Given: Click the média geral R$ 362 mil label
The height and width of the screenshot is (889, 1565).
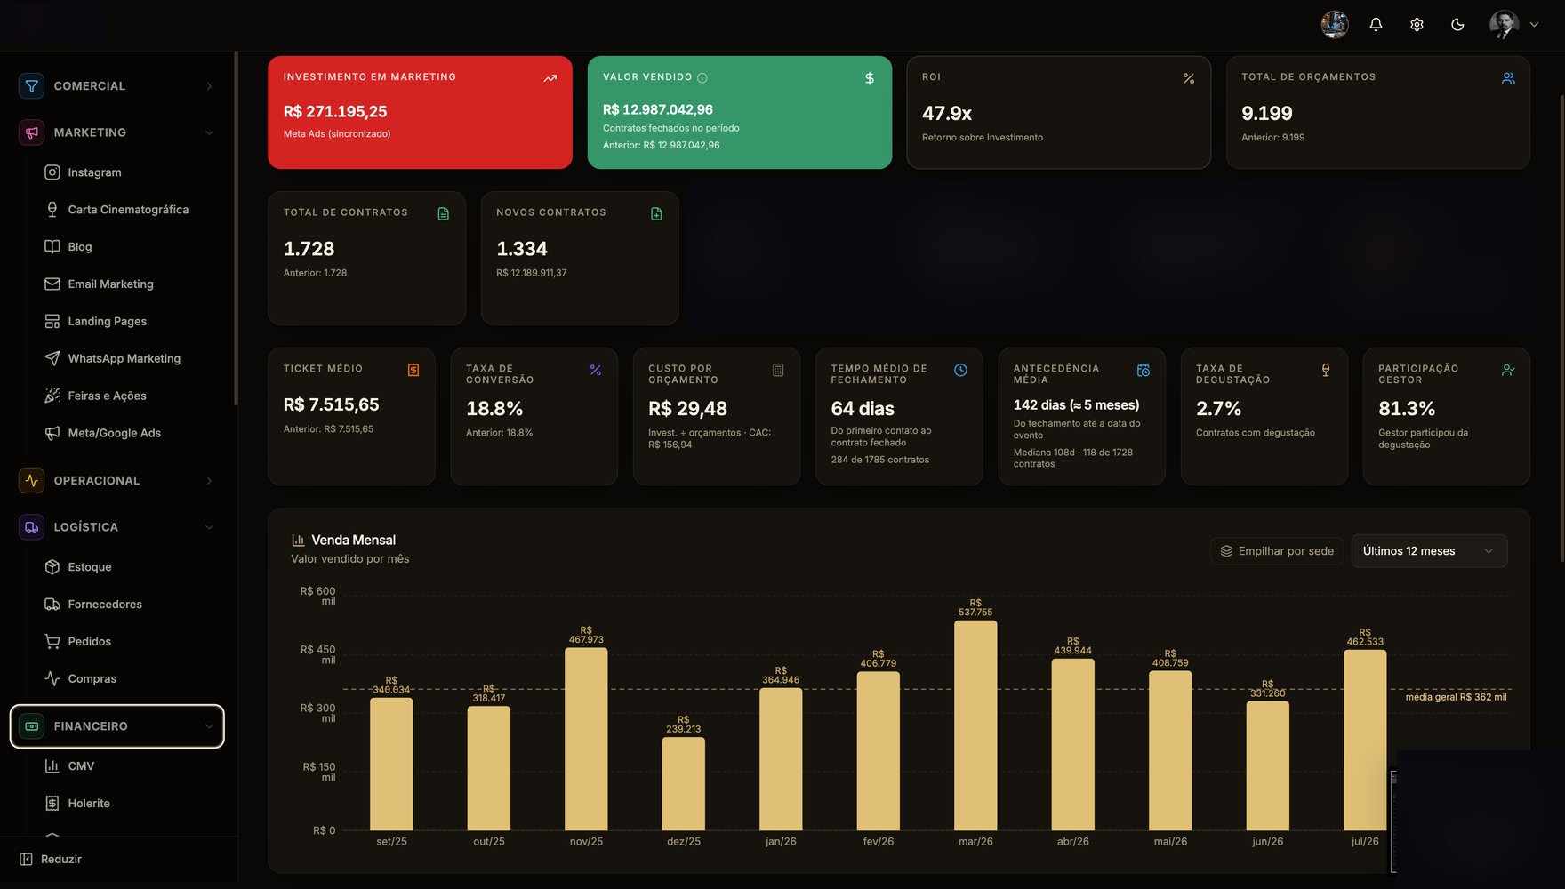Looking at the screenshot, I should coord(1456,697).
